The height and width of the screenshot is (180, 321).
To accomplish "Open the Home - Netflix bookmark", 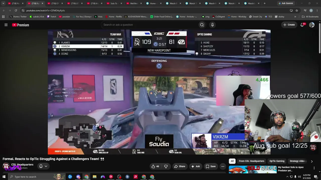I will coord(113,17).
